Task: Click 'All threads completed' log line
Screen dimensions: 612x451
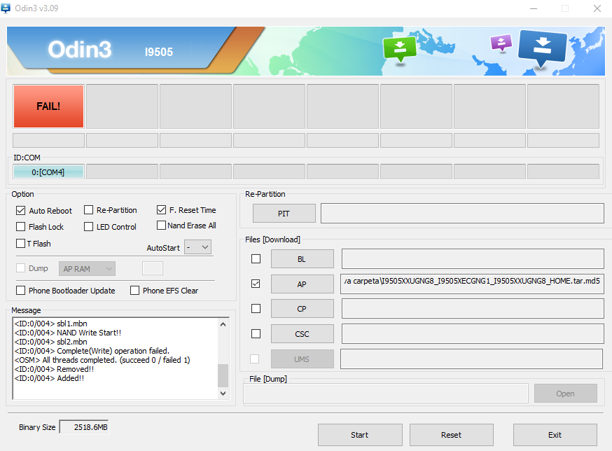Action: coord(102,360)
